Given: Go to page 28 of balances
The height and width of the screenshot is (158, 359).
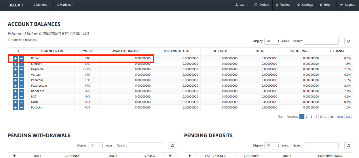Looking at the screenshot, I should (332, 117).
